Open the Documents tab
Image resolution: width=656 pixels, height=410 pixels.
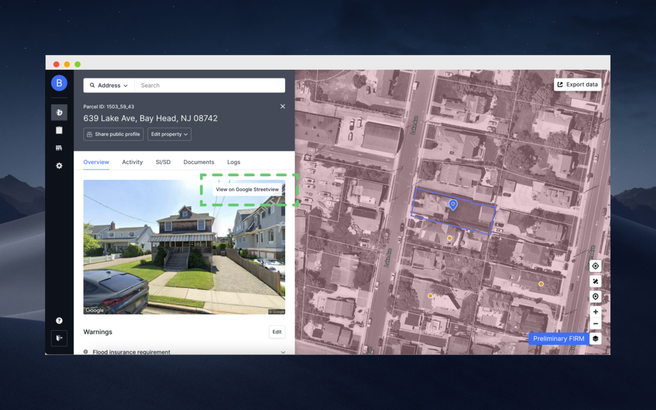tap(199, 162)
